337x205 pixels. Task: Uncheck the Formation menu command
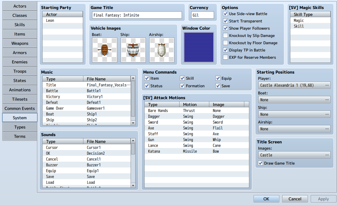tap(182, 86)
